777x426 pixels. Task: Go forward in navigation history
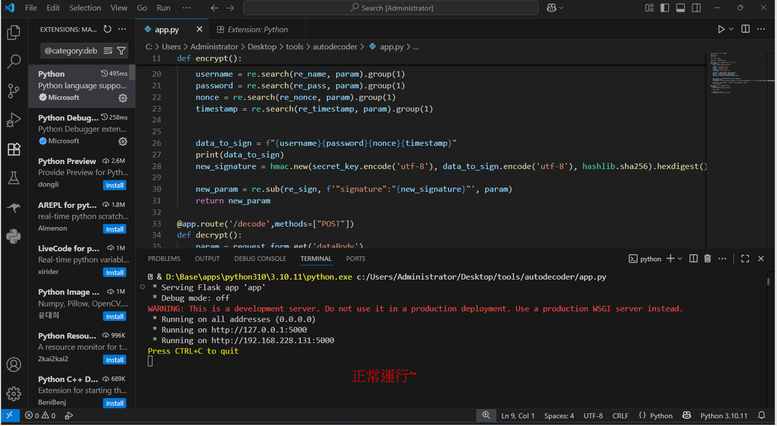click(x=230, y=8)
